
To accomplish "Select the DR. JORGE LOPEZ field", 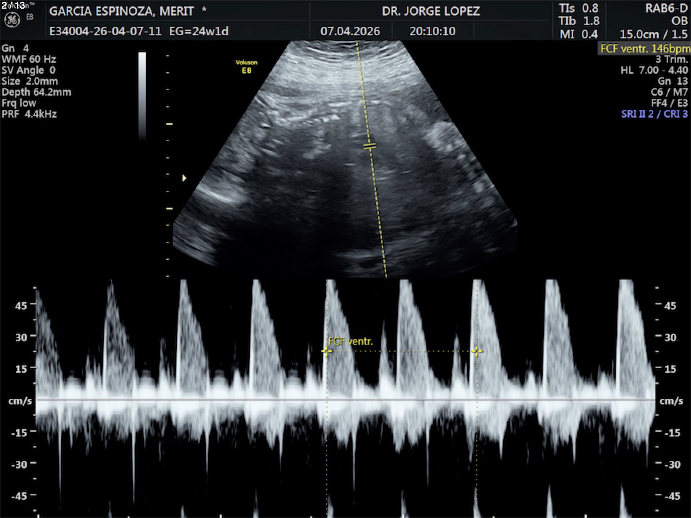I will tap(431, 11).
